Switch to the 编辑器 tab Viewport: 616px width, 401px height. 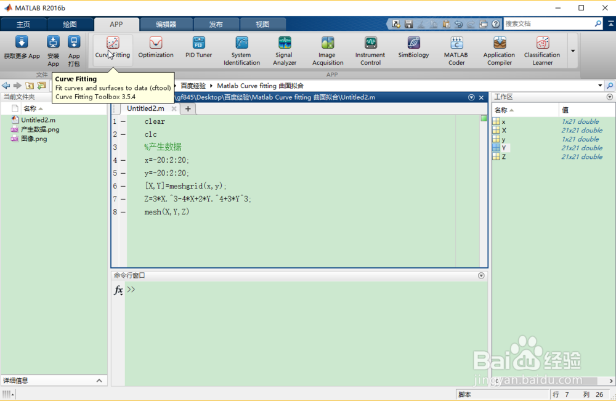166,25
